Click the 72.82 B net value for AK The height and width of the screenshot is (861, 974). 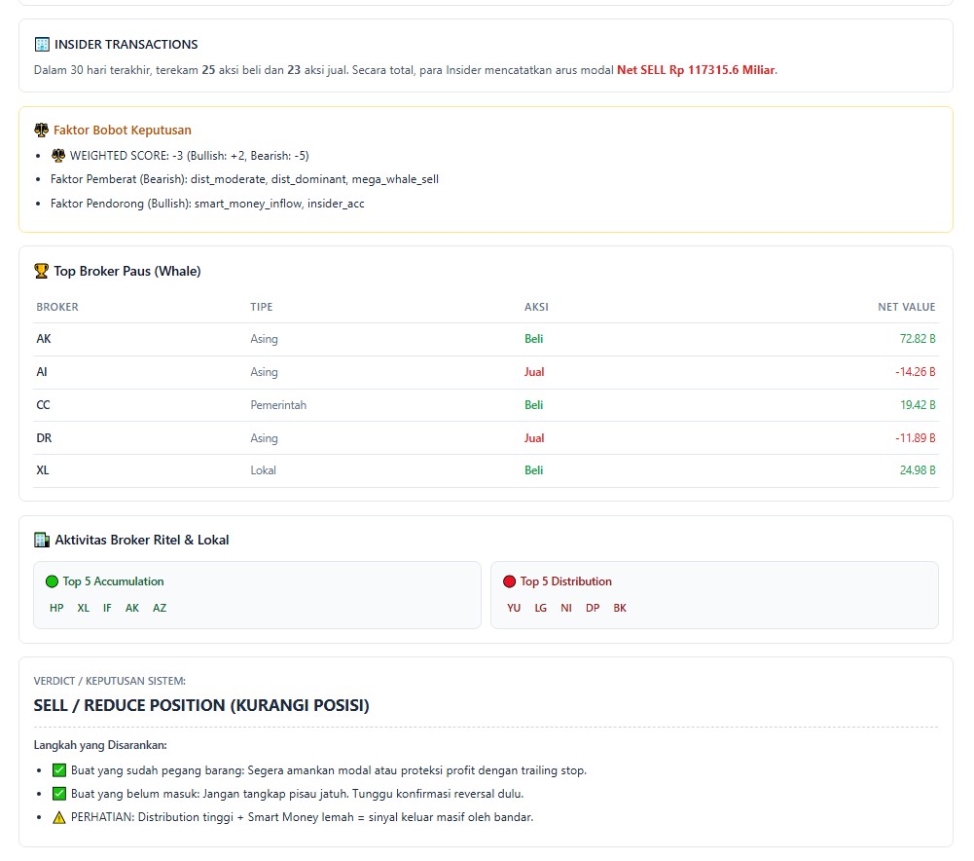917,339
